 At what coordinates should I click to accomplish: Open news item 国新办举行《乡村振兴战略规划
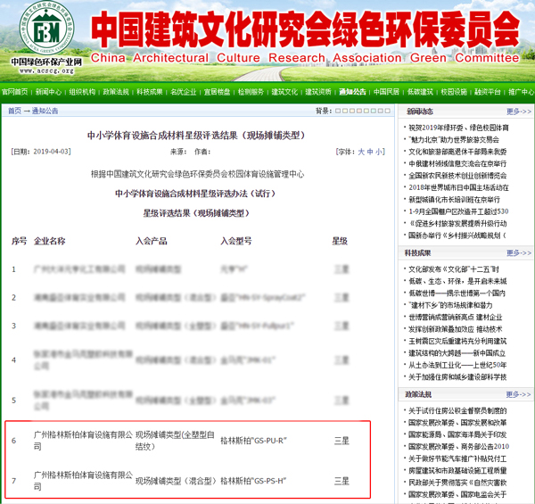(x=457, y=235)
